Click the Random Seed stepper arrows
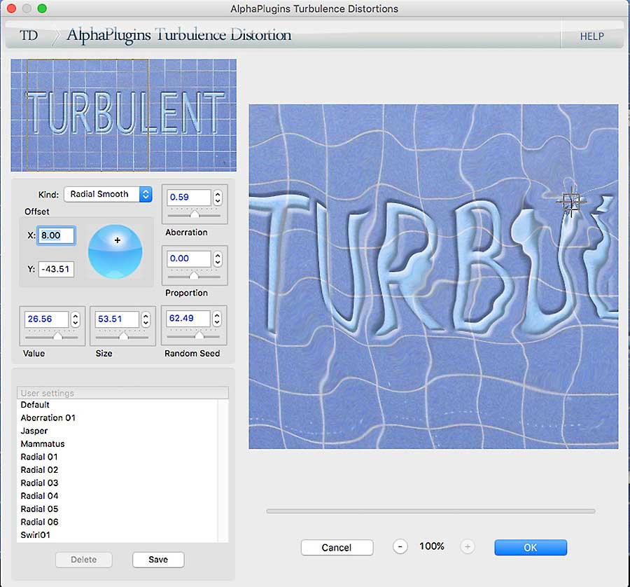This screenshot has width=630, height=587. (217, 319)
